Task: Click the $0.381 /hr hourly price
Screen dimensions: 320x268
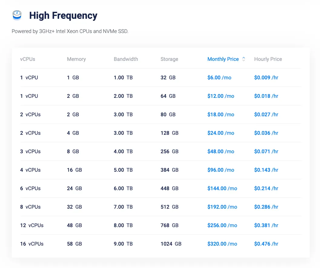Action: (266, 225)
